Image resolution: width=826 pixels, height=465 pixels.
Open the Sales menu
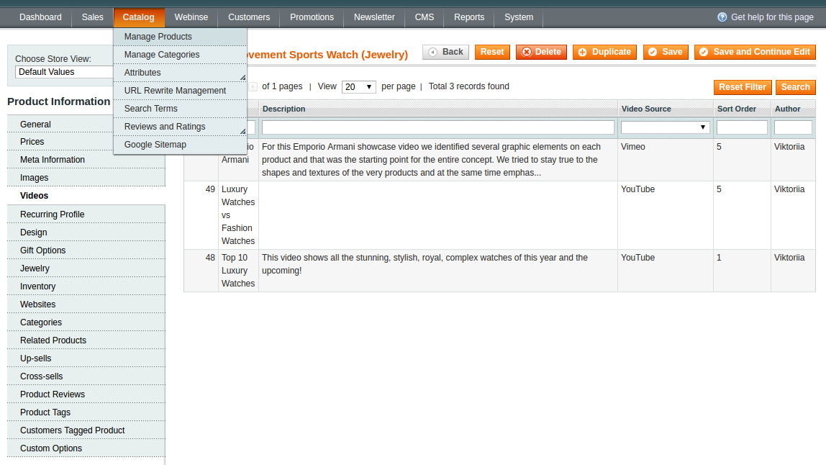pyautogui.click(x=93, y=17)
